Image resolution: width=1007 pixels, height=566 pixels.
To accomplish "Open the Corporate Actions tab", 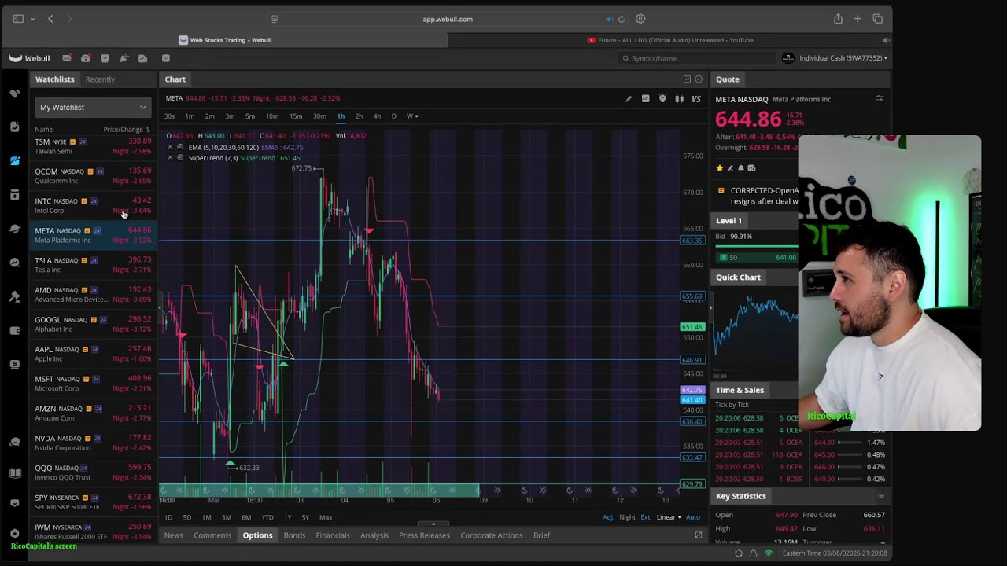I will point(492,535).
